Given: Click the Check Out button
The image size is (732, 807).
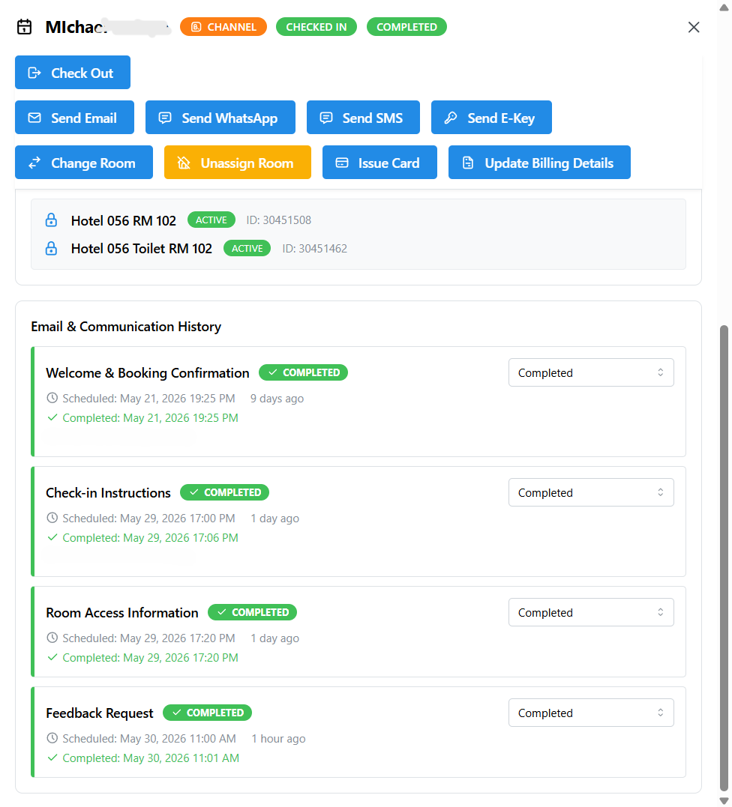Looking at the screenshot, I should (73, 73).
